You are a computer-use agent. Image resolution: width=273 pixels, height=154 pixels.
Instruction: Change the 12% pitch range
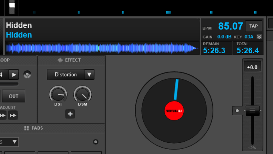[x=252, y=148]
